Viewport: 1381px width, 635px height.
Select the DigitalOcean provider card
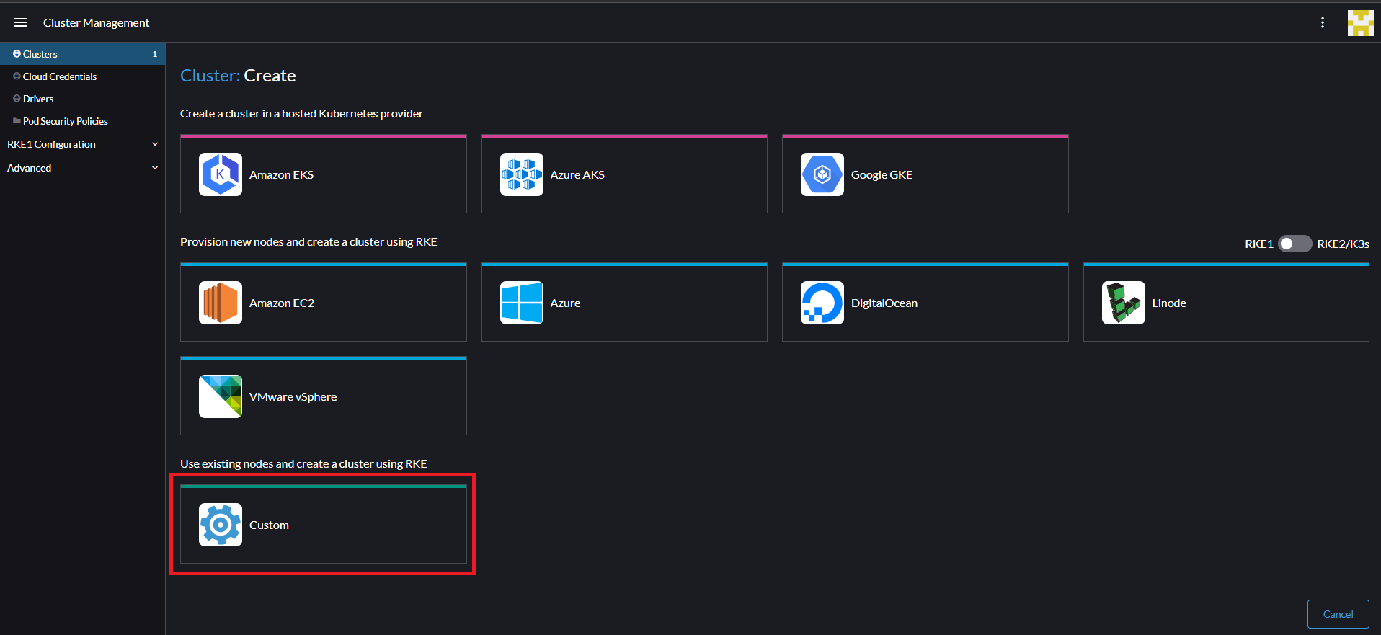(x=925, y=302)
